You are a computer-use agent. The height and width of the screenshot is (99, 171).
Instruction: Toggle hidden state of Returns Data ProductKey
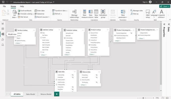(97, 75)
